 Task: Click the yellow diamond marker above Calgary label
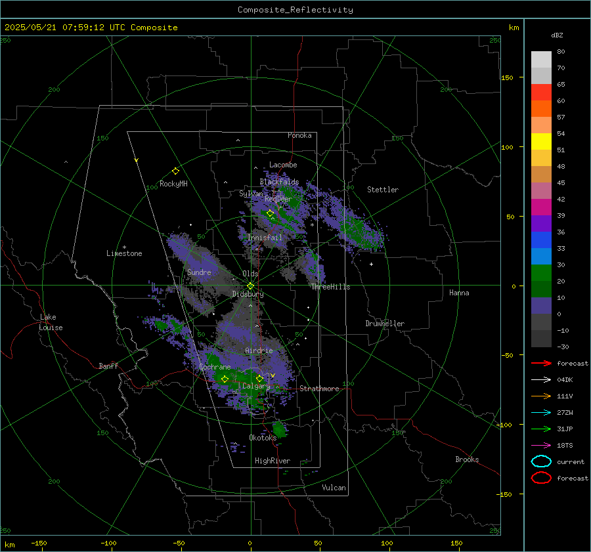pos(259,378)
